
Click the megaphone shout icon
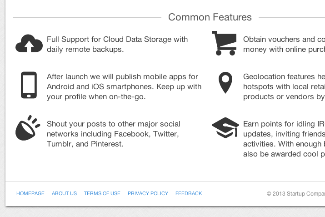(x=28, y=128)
